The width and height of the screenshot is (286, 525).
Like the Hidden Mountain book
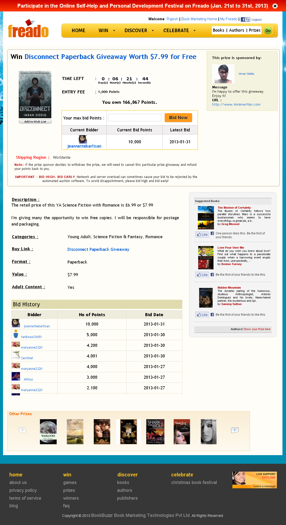202,315
